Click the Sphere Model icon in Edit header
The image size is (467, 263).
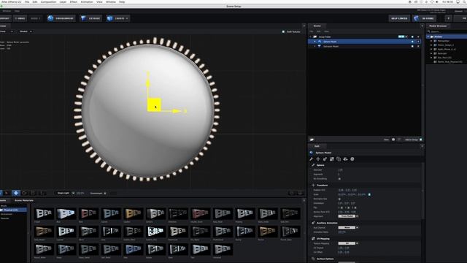click(312, 153)
